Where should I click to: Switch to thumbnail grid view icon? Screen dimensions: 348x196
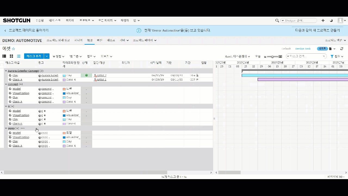11,56
